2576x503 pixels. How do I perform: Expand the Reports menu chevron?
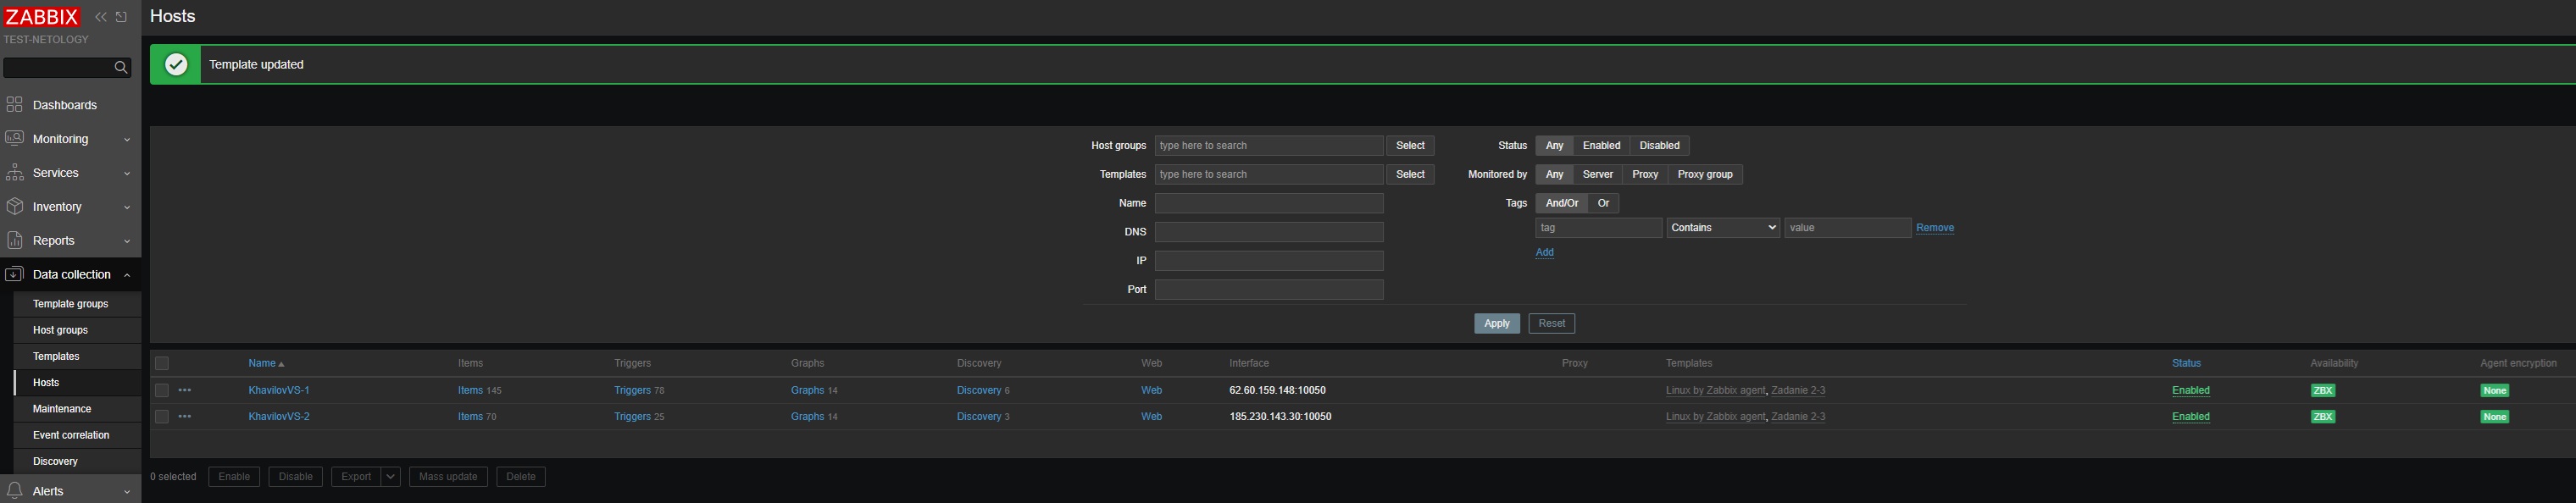(x=127, y=242)
